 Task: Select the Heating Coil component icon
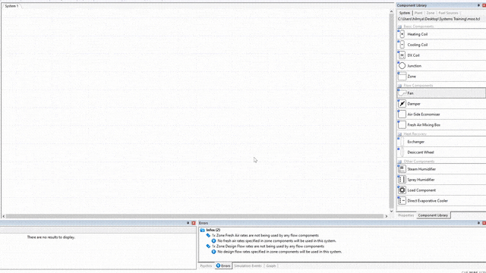pyautogui.click(x=402, y=34)
